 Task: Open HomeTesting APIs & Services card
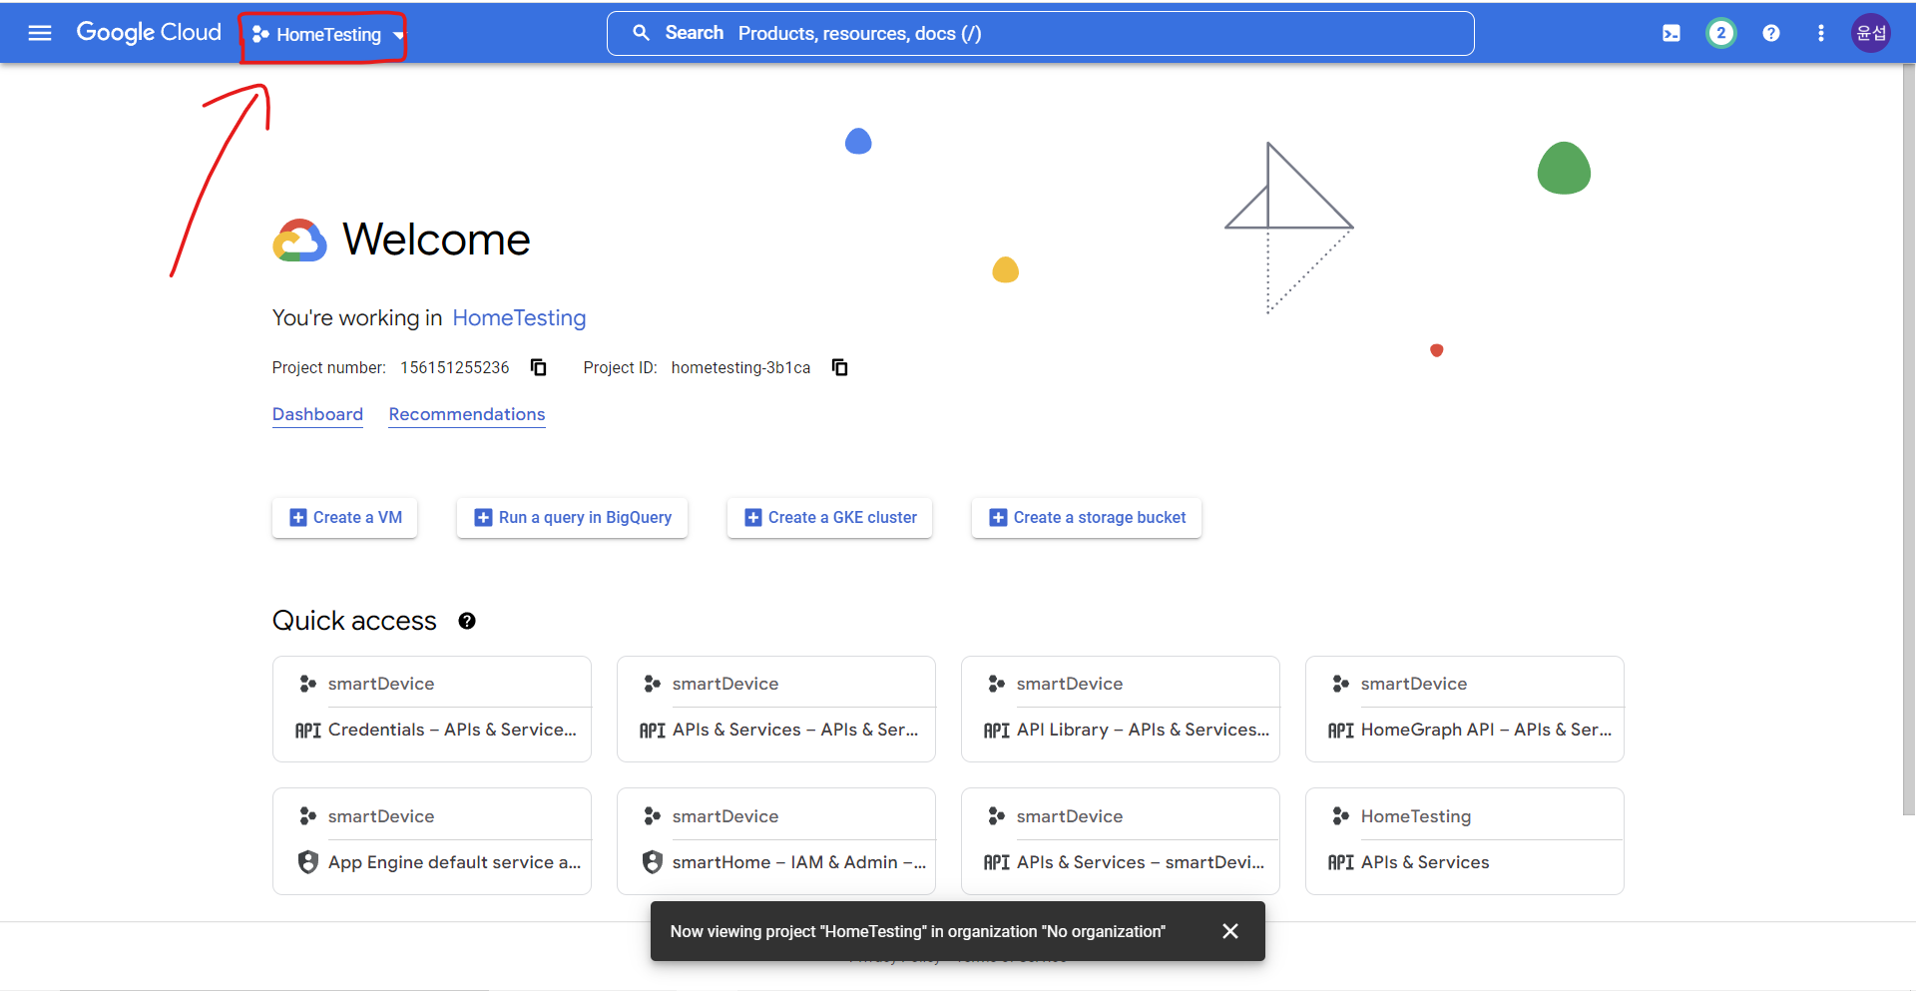1465,841
